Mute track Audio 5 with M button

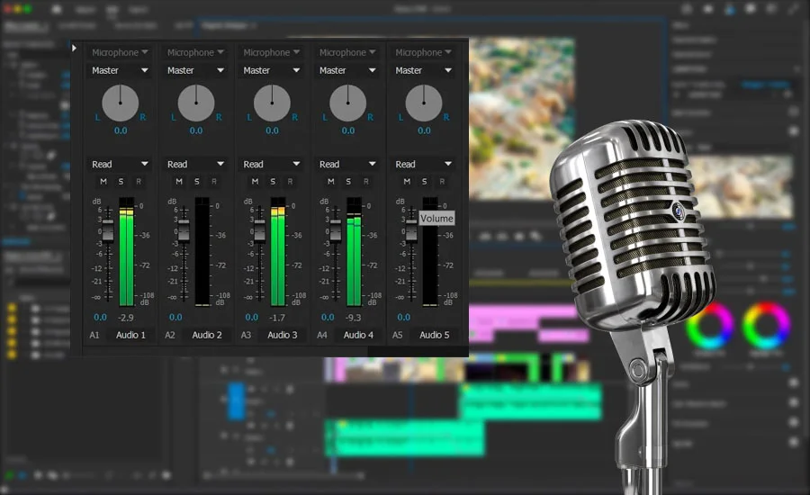click(407, 182)
